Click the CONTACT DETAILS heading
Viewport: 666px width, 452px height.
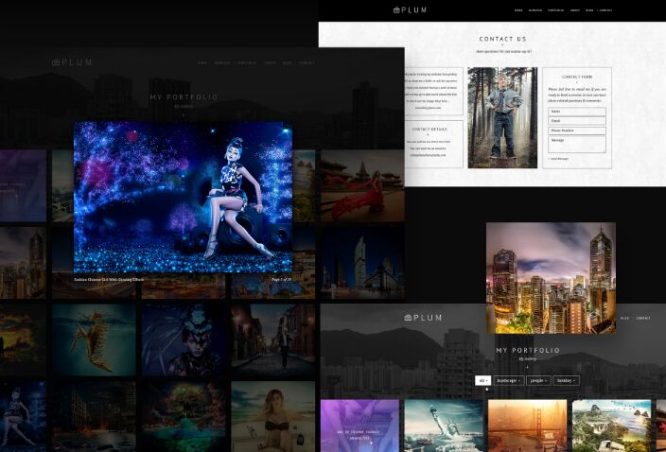pyautogui.click(x=429, y=129)
